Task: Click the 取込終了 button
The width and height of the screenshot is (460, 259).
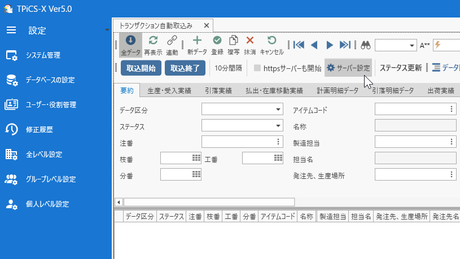Action: 185,68
